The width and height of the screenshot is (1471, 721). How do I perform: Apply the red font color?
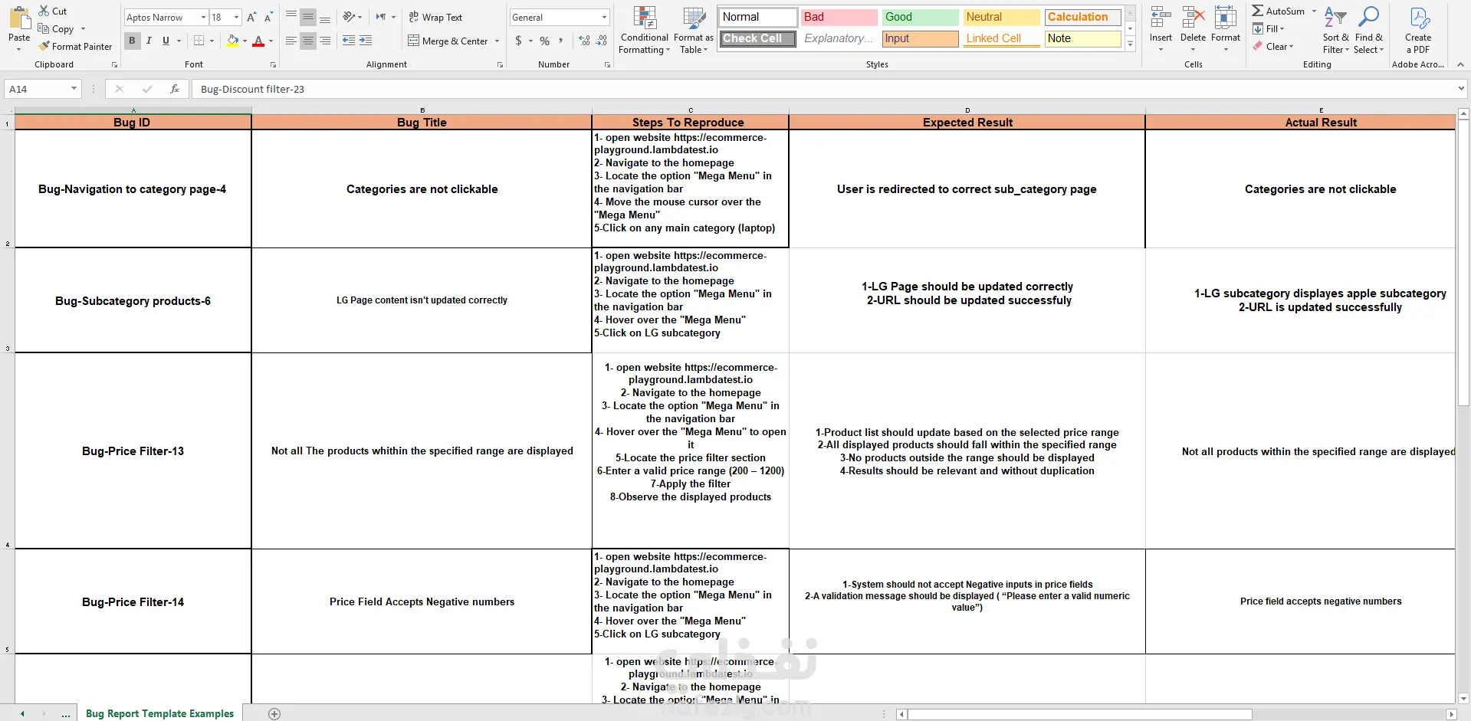258,41
